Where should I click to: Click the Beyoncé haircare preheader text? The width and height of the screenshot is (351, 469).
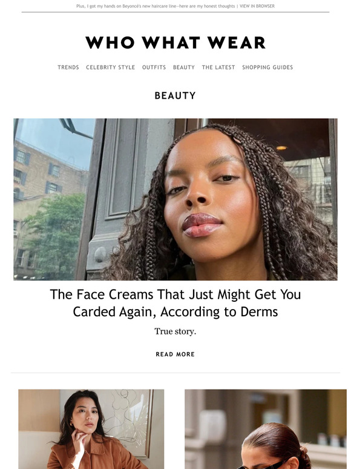click(156, 6)
